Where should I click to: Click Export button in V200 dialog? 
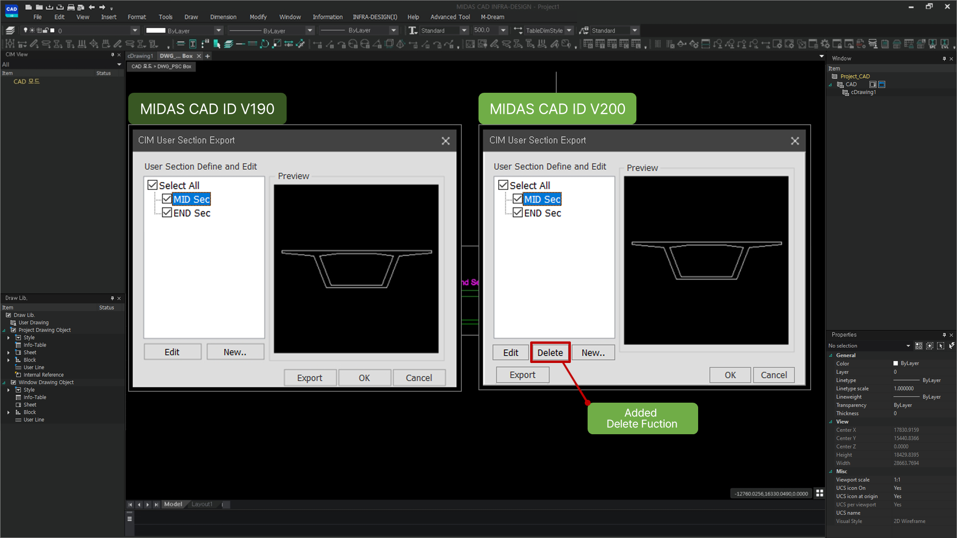click(523, 375)
